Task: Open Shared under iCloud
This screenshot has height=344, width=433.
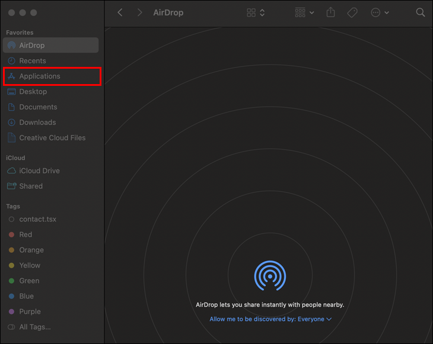Action: click(x=50, y=186)
